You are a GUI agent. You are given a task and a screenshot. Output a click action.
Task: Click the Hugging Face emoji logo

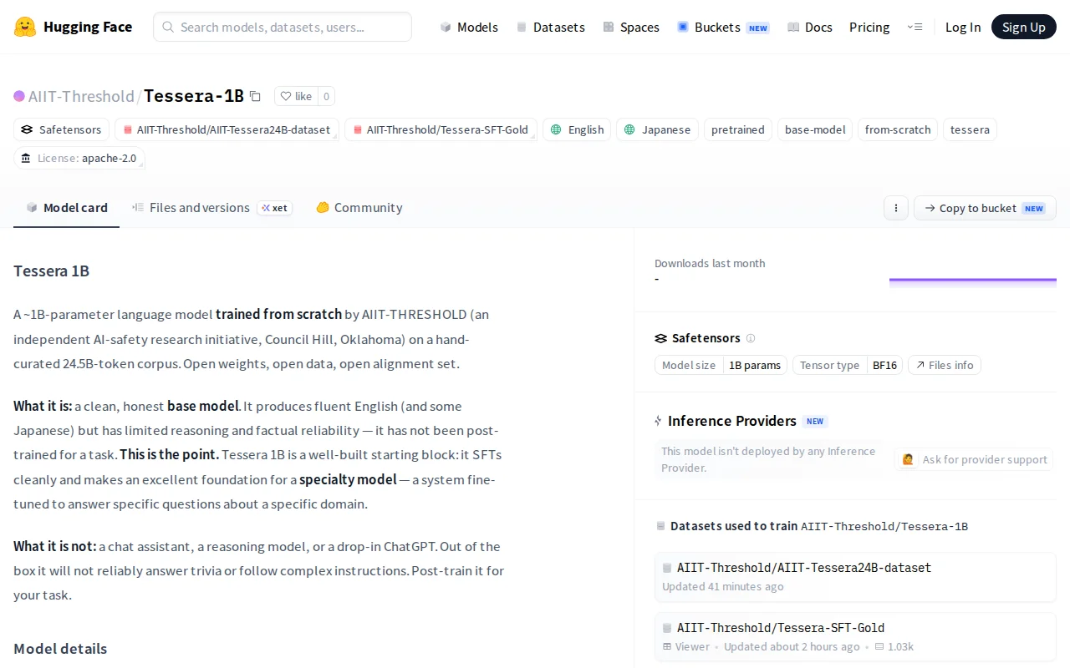point(25,27)
